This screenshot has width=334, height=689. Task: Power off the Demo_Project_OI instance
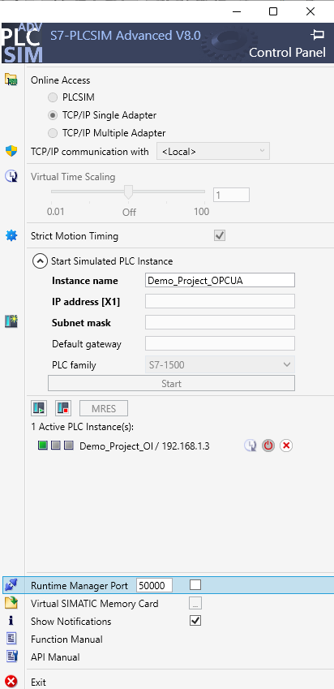coord(268,446)
